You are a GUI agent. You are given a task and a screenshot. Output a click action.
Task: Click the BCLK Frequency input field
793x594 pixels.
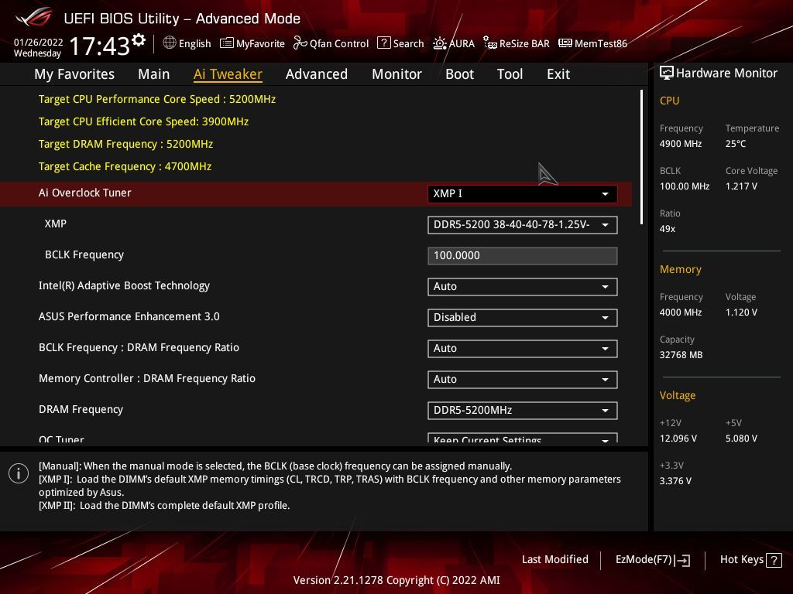523,255
